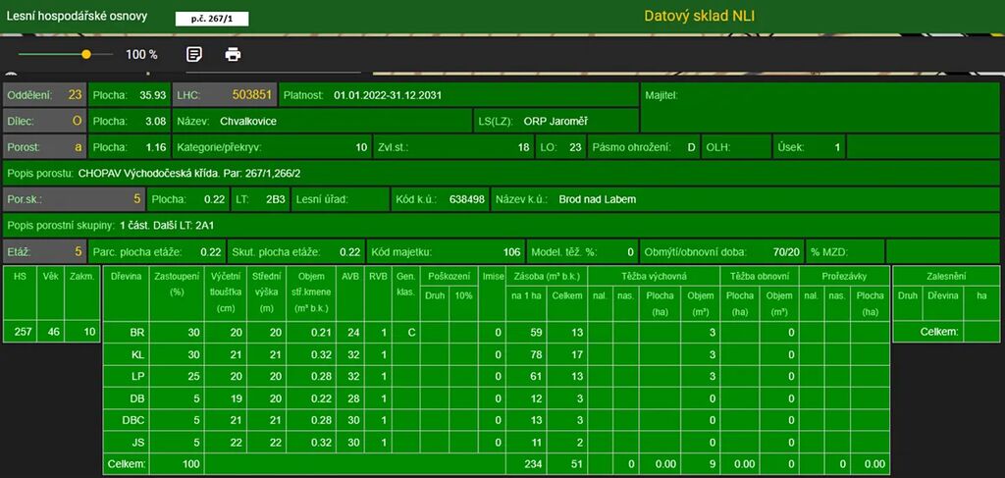Select the Etáž 5 field
The width and height of the screenshot is (1005, 478).
click(44, 251)
